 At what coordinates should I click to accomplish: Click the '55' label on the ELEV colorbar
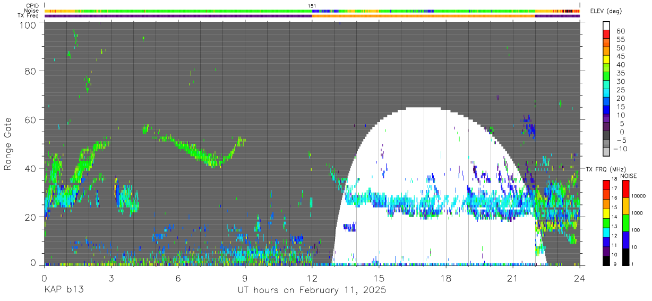(620, 39)
